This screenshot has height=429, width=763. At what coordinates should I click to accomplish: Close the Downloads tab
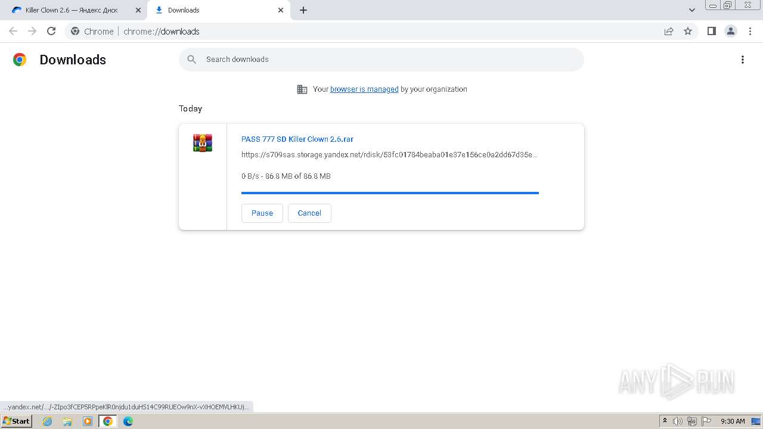pos(281,10)
